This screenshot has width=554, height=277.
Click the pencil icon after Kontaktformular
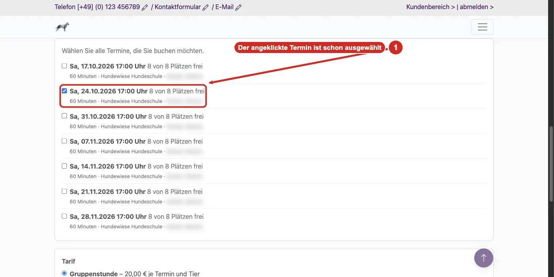(205, 7)
